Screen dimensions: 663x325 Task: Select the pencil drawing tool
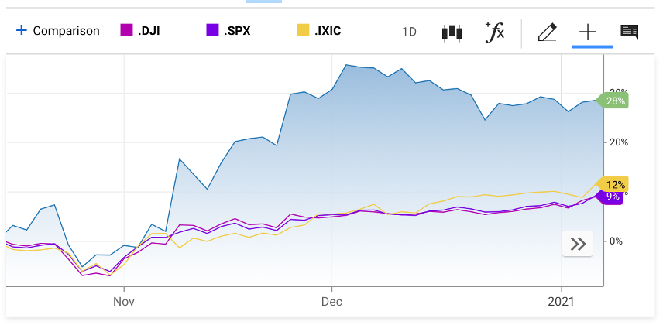[547, 32]
